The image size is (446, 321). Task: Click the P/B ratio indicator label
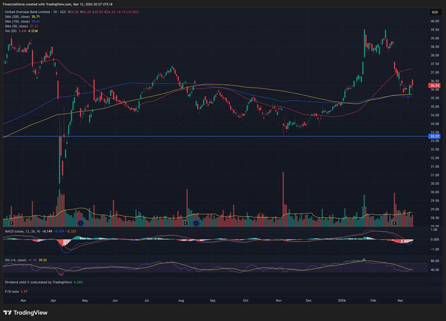point(12,291)
